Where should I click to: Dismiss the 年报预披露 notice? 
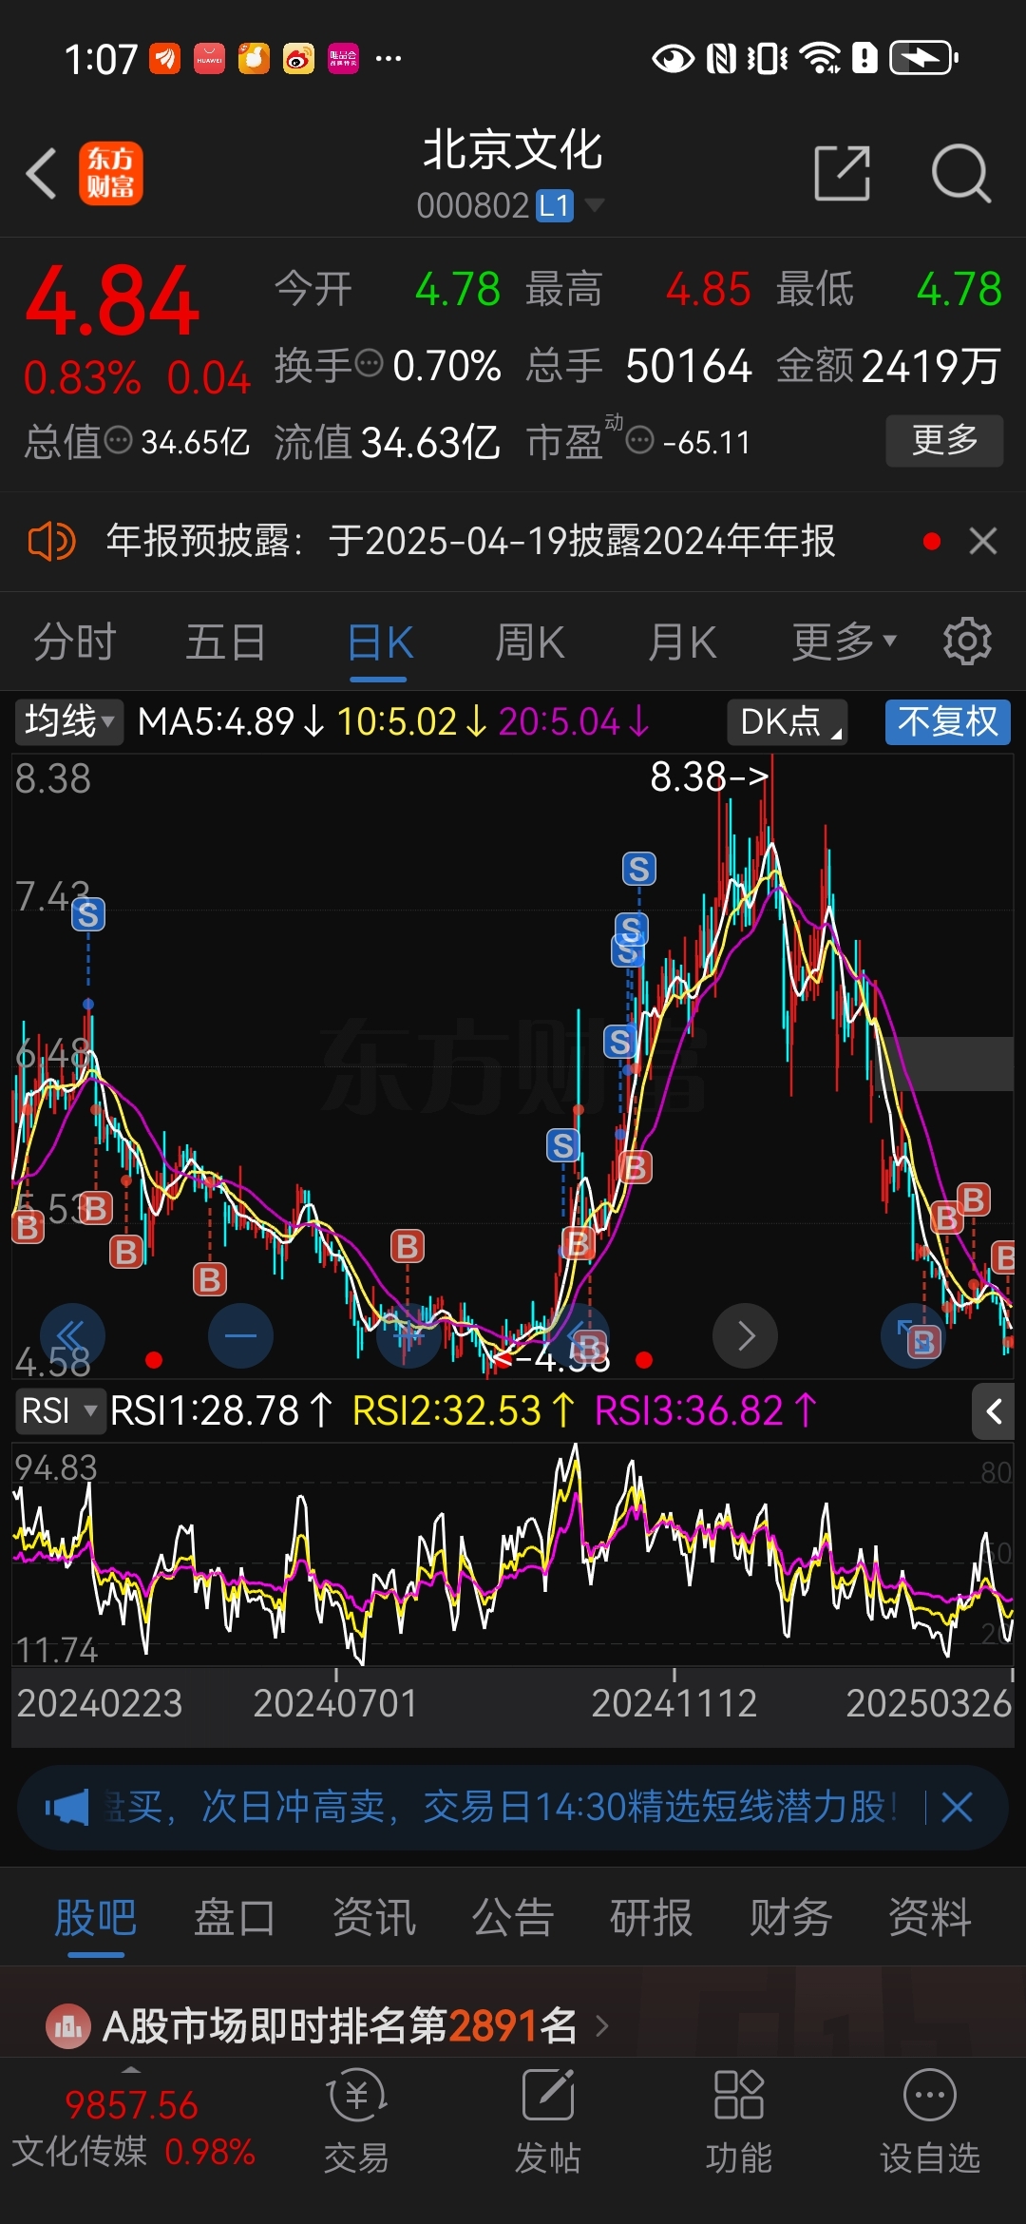coord(983,542)
